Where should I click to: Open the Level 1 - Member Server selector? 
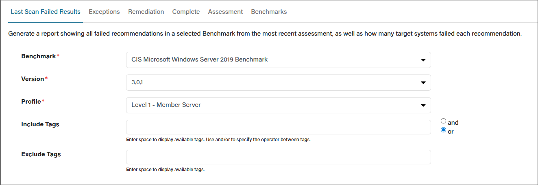(278, 105)
